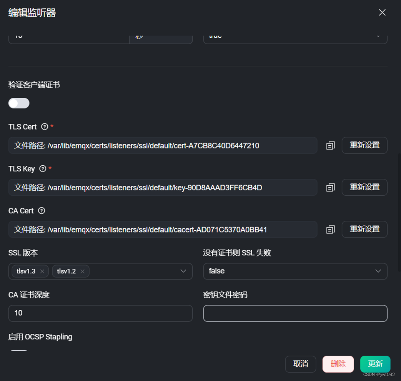The width and height of the screenshot is (401, 381).
Task: Click 重新设置 next to CA Cert
Action: tap(364, 229)
